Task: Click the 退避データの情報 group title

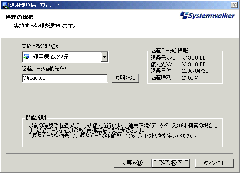Action: (169, 51)
